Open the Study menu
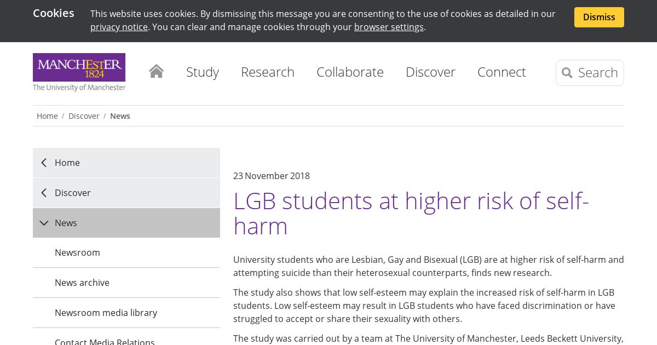 (202, 72)
